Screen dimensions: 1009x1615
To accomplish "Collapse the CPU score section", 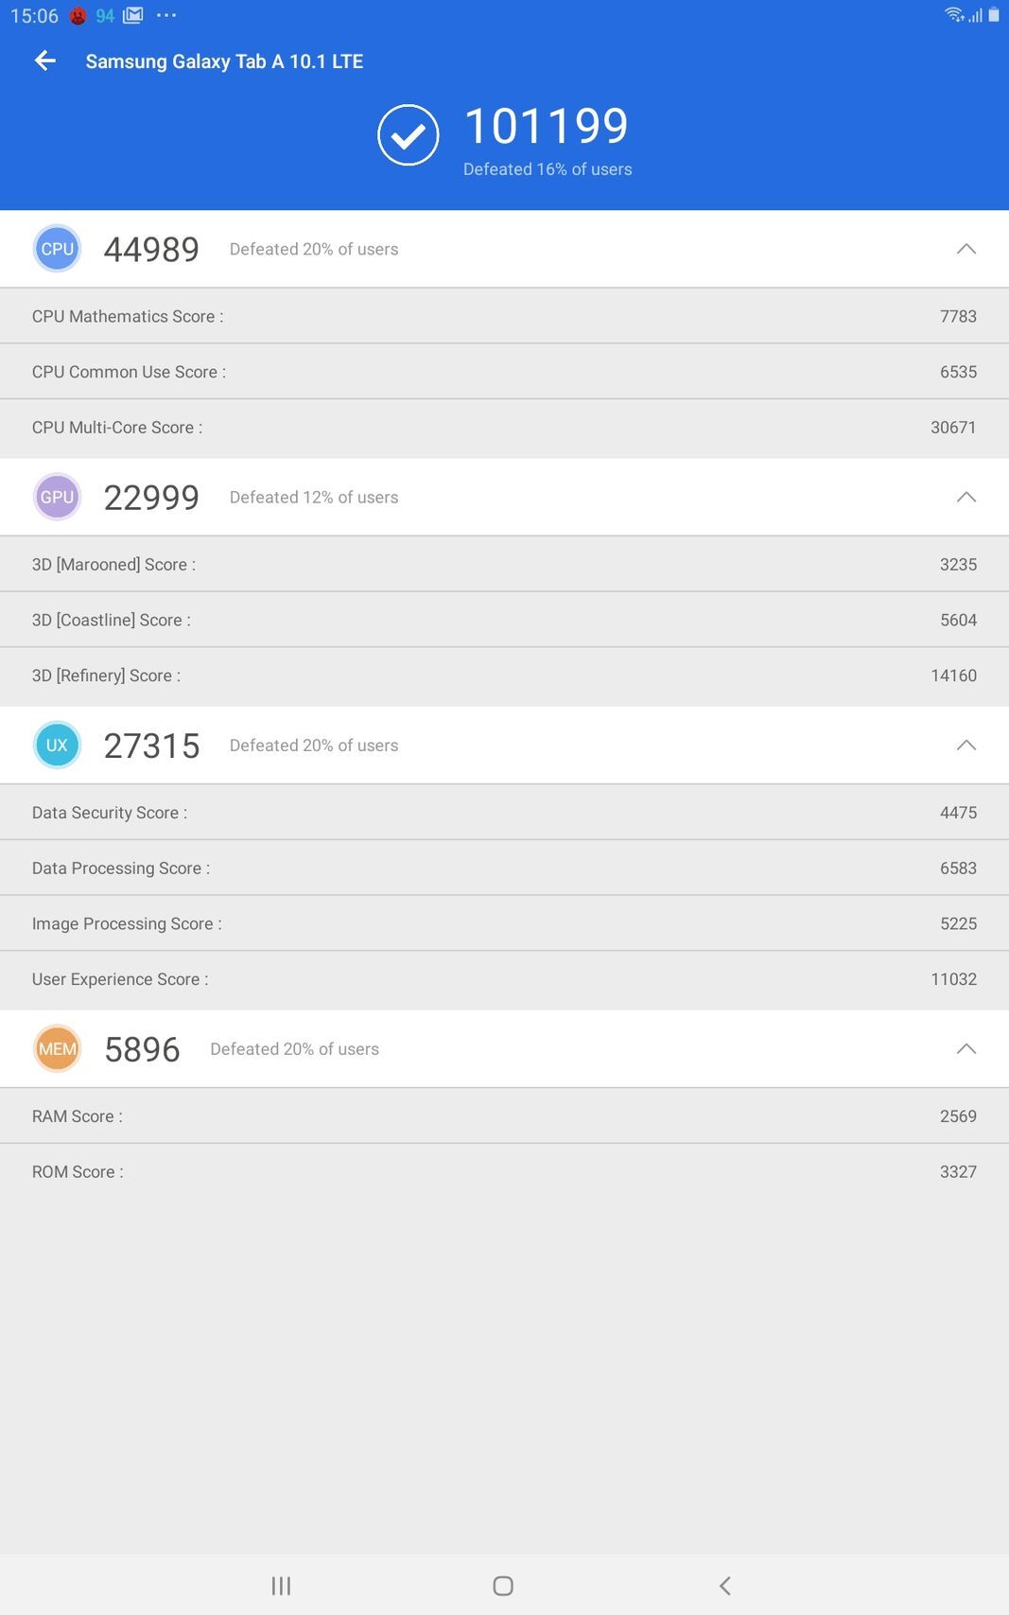I will pos(966,249).
